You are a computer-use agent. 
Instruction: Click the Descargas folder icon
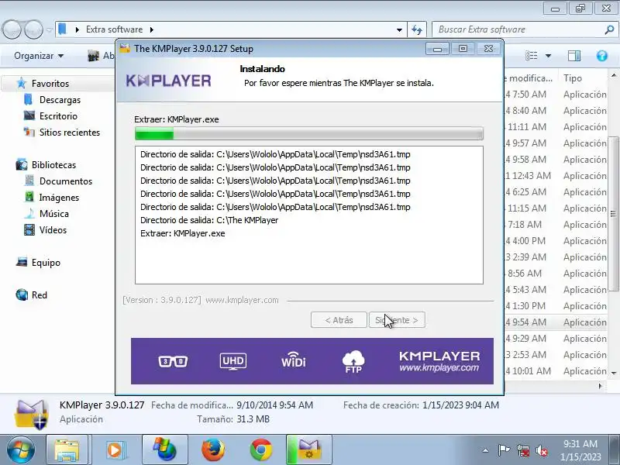click(29, 99)
